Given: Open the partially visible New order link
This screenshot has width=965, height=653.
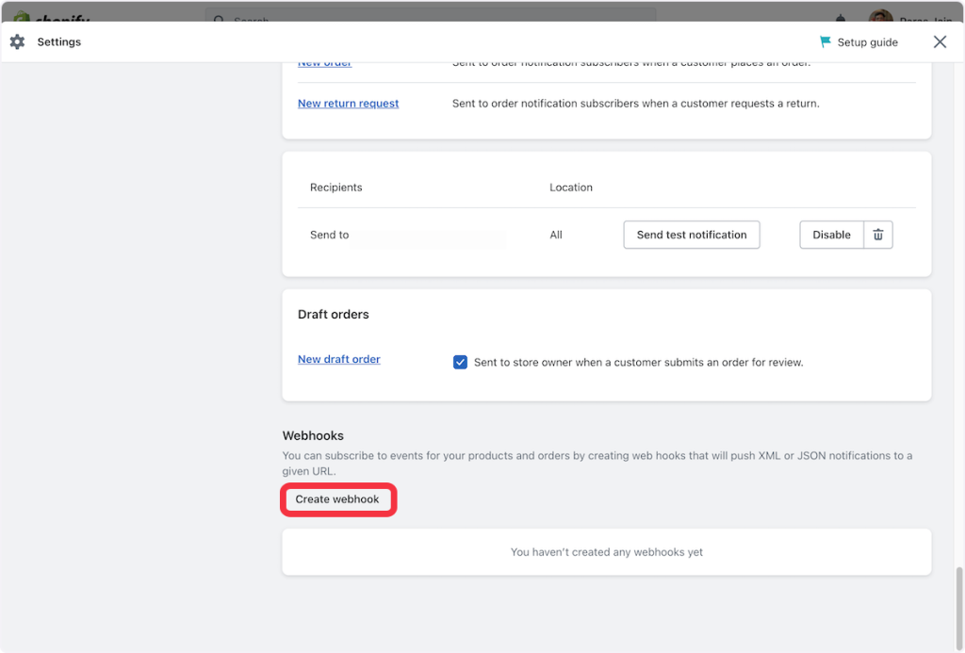Looking at the screenshot, I should tap(324, 64).
